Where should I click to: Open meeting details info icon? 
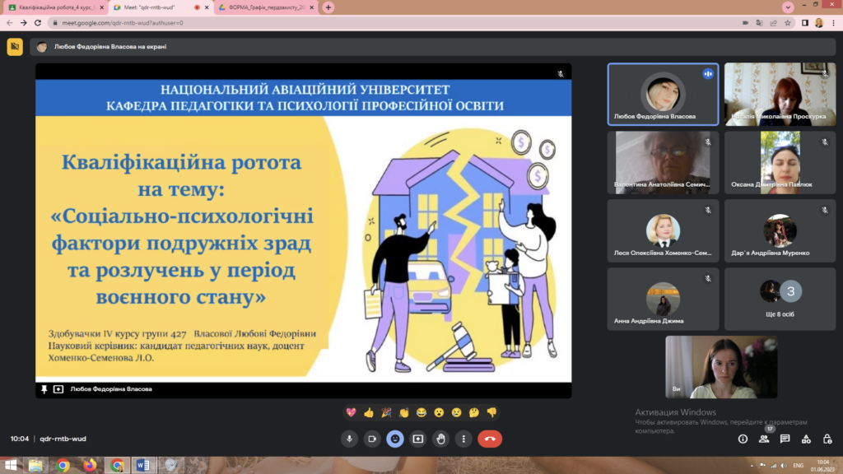pos(743,439)
